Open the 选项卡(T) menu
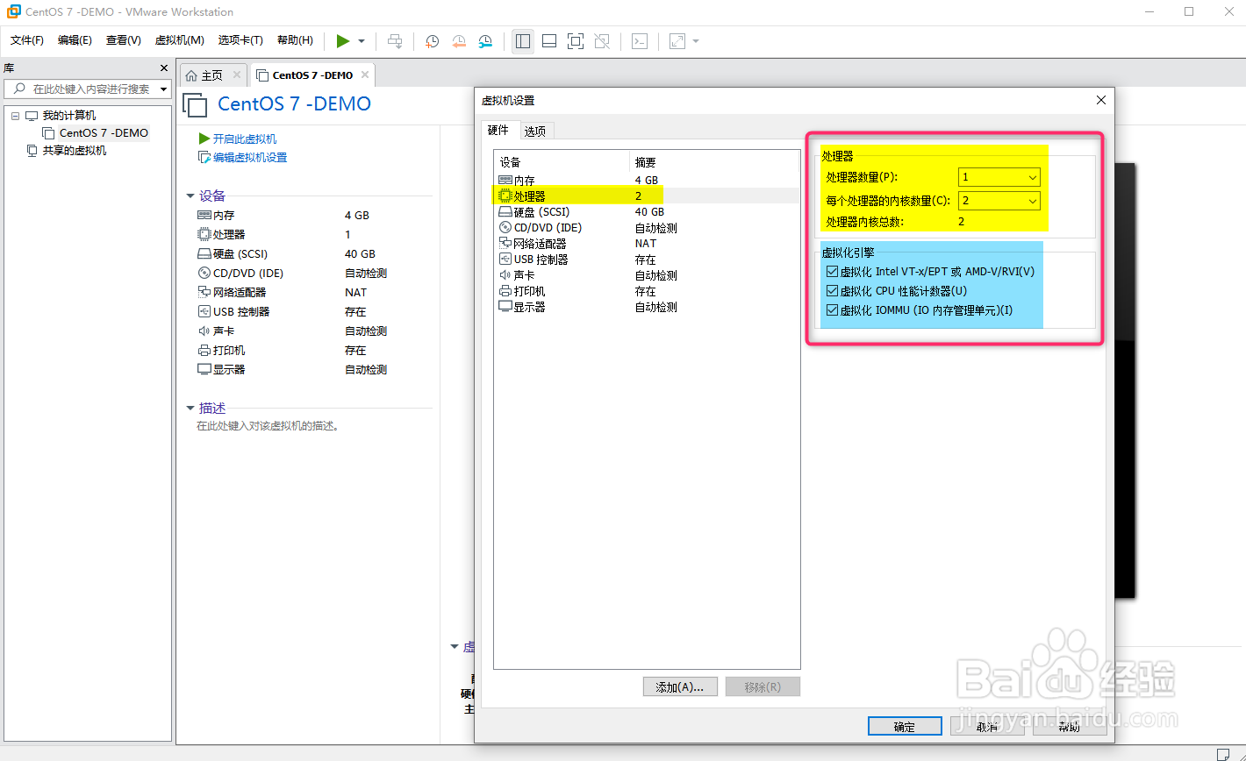This screenshot has width=1246, height=761. click(x=240, y=40)
